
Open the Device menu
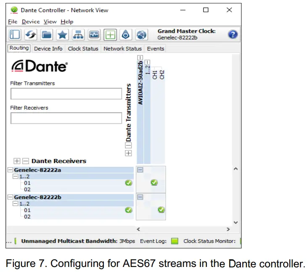[x=30, y=21]
